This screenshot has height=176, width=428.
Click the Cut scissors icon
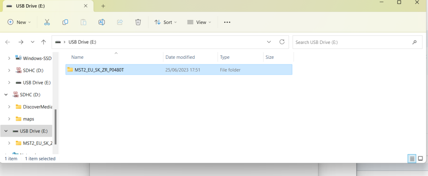click(47, 22)
